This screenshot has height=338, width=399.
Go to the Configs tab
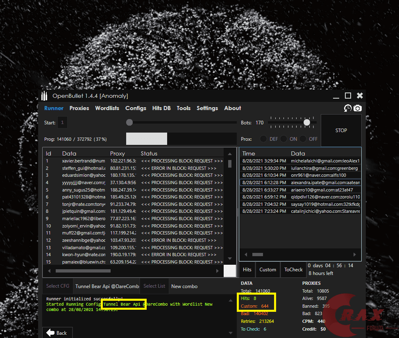point(136,108)
